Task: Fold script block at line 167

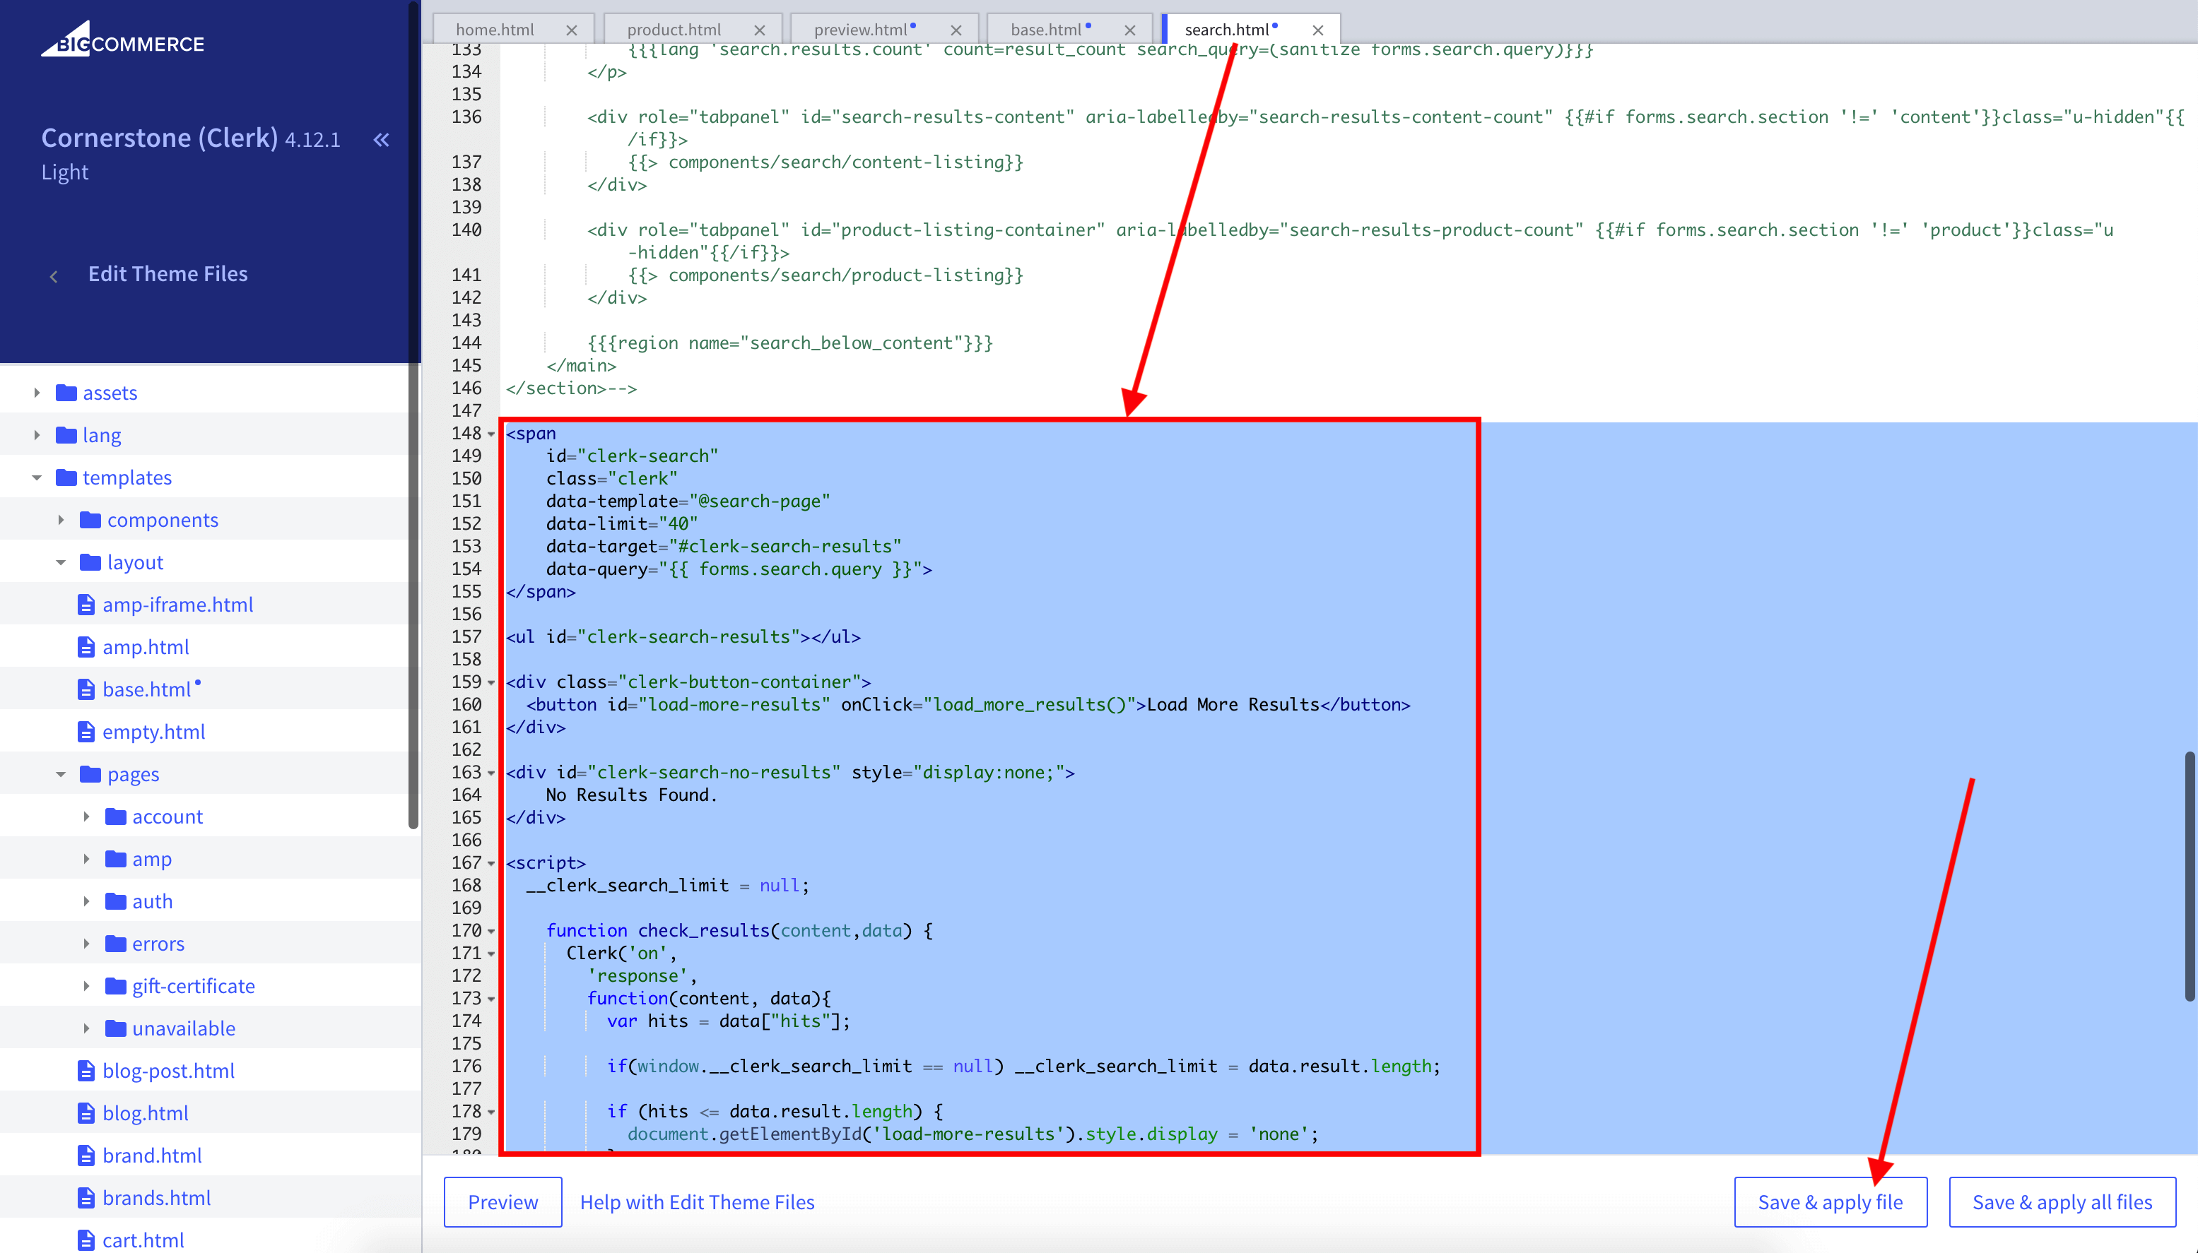Action: 492,863
